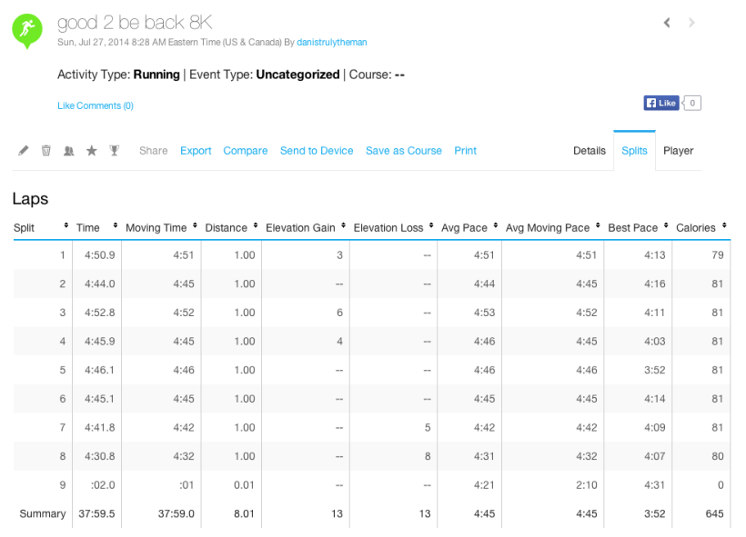
Task: Select the Splits tab
Action: pyautogui.click(x=634, y=151)
